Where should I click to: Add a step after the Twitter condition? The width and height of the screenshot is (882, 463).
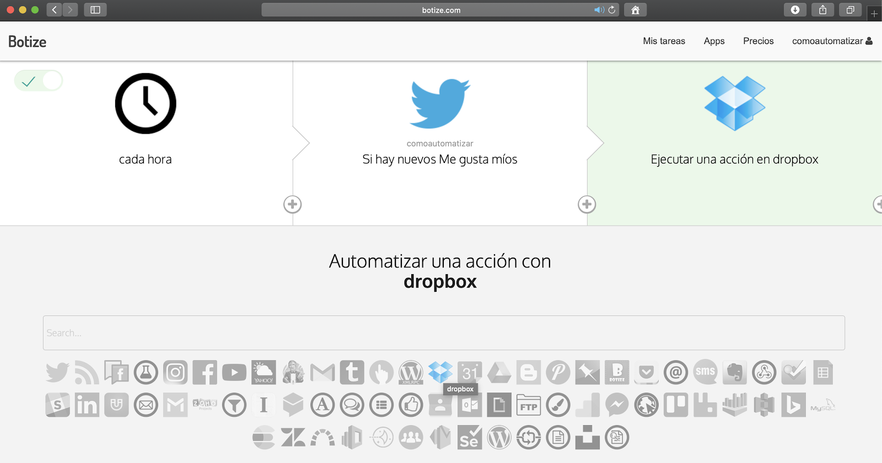point(587,204)
